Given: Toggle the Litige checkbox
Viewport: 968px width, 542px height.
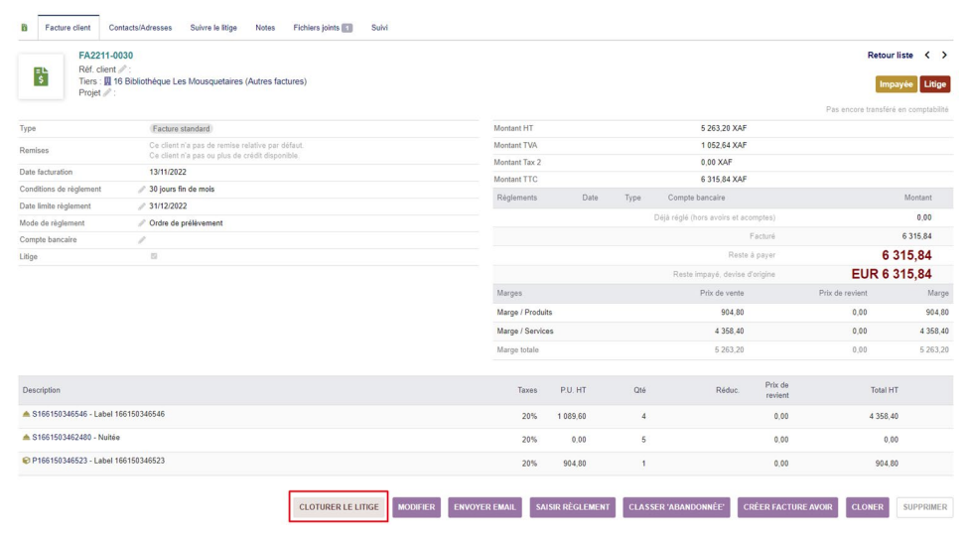Looking at the screenshot, I should click(x=154, y=256).
